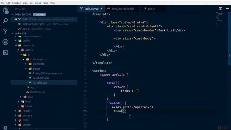This screenshot has width=231, height=130.
Task: Split the editor using split icon
Action: 221,9
